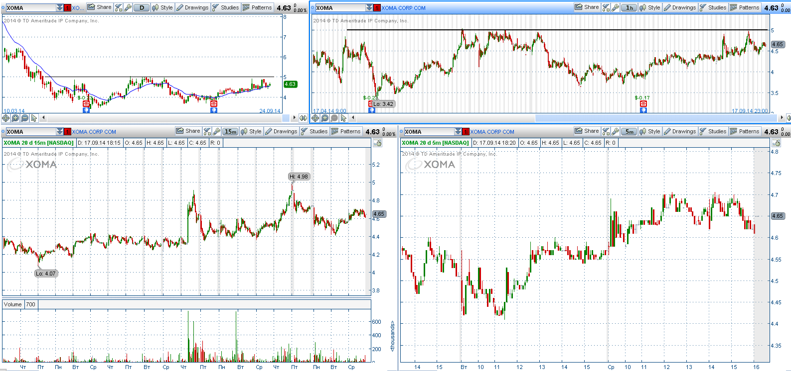The width and height of the screenshot is (791, 371).
Task: Open settings wrench in 1h chart
Action: (x=616, y=7)
